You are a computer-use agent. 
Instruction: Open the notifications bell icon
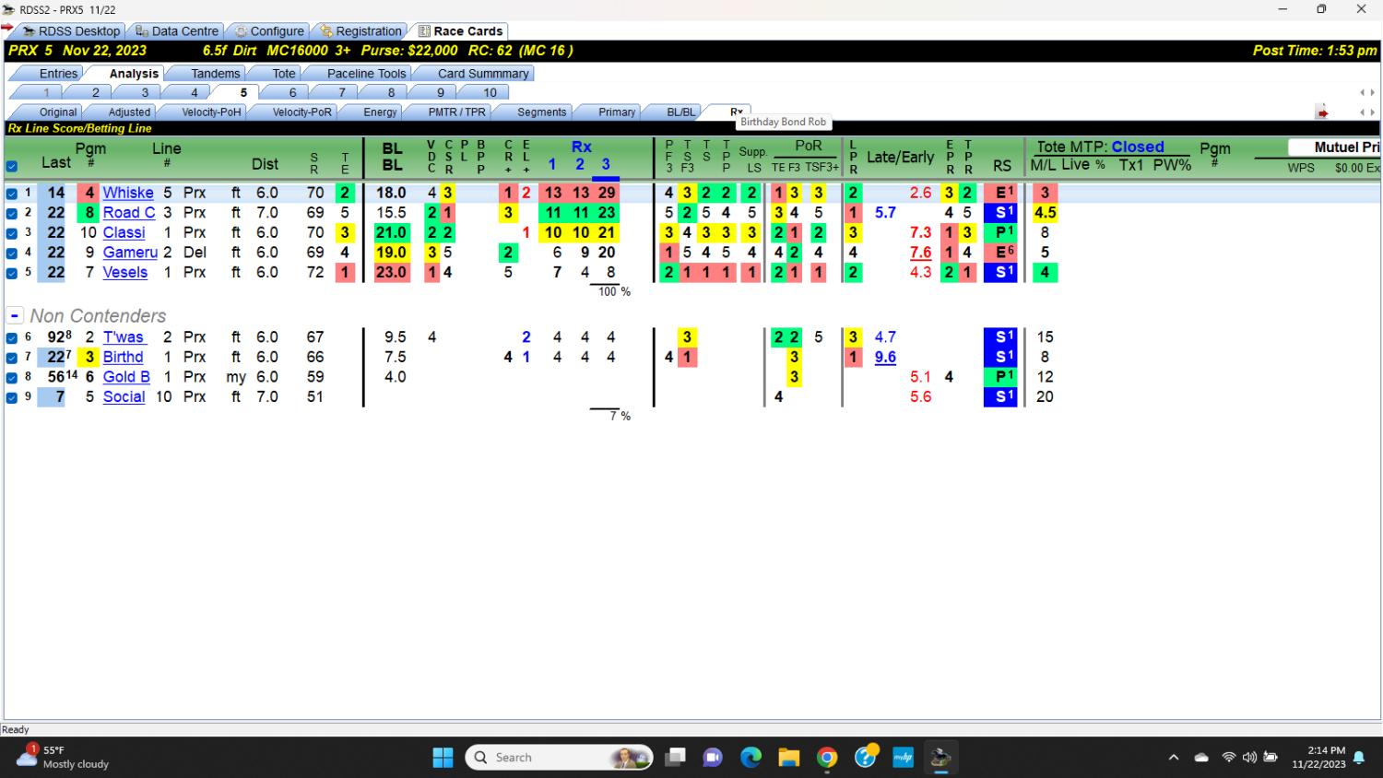click(1359, 758)
